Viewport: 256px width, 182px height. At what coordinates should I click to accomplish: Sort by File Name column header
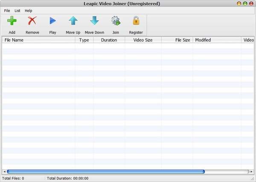(38, 40)
